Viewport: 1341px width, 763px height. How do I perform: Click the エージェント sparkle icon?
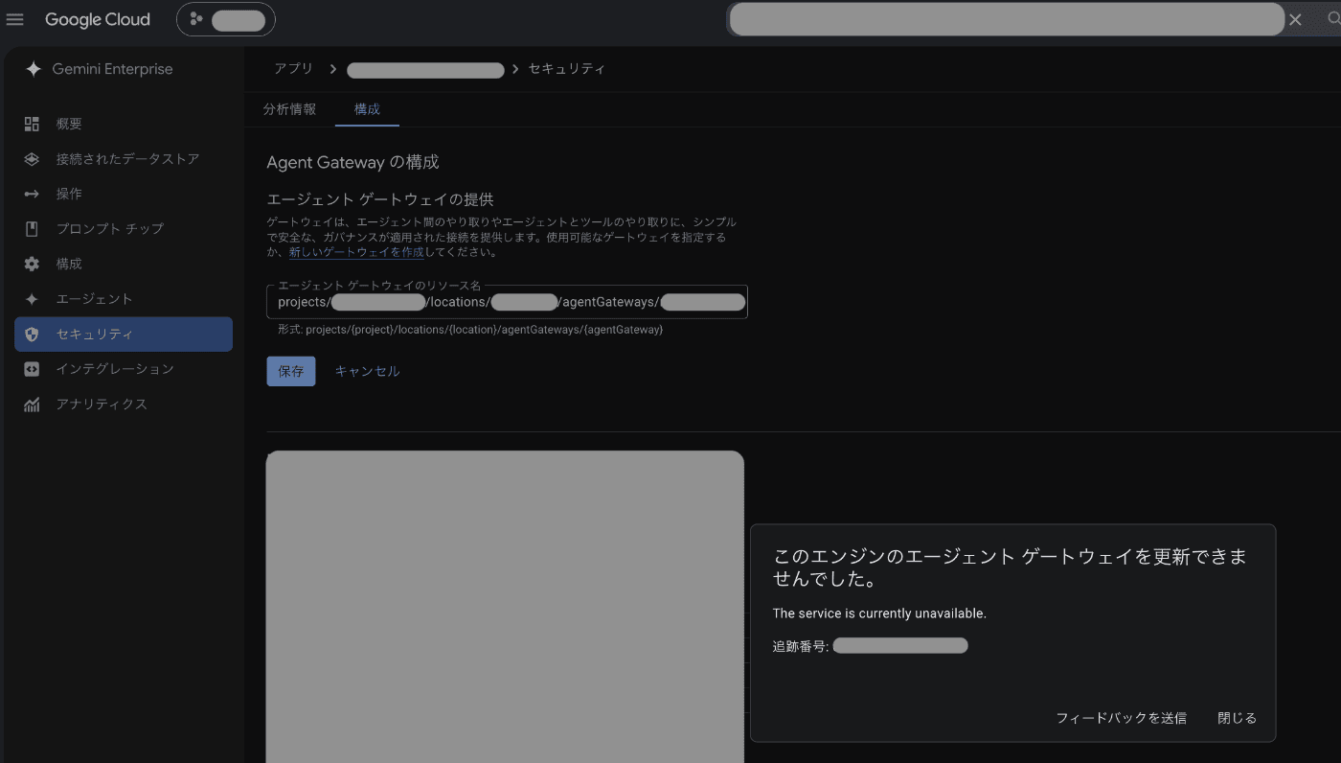coord(32,299)
